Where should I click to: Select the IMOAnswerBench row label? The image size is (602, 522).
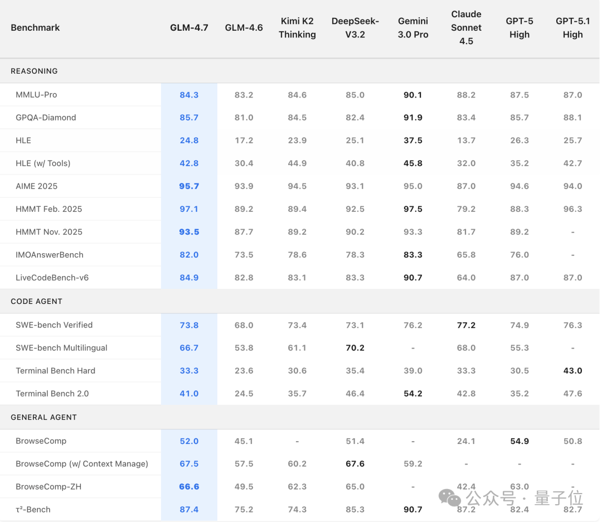tap(50, 255)
